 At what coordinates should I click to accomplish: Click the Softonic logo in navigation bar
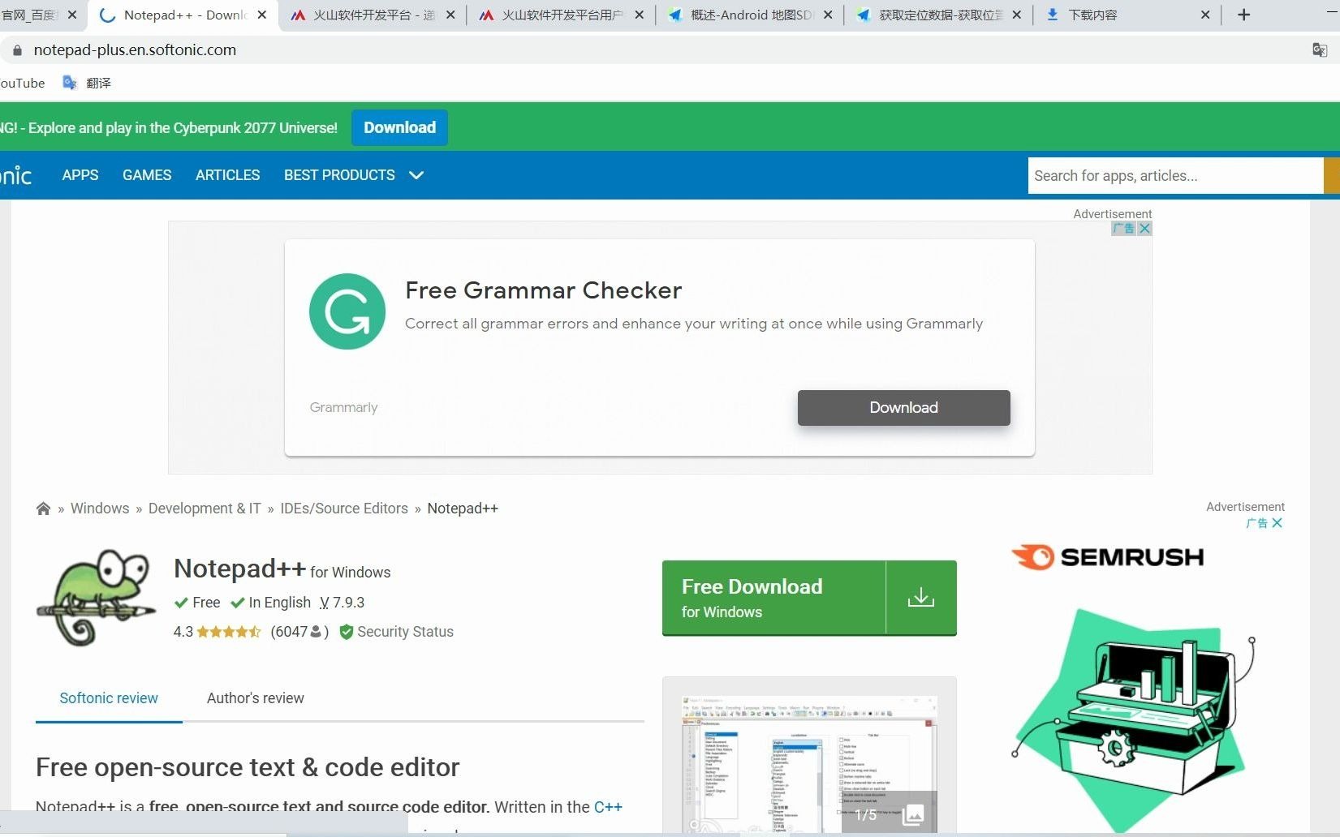15,175
